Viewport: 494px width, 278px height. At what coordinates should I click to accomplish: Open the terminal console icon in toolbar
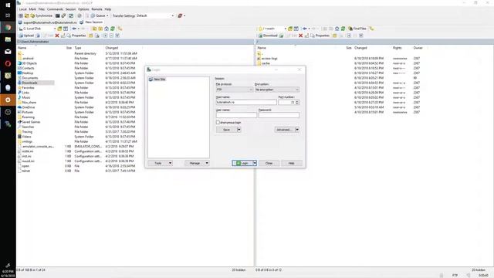(x=58, y=15)
